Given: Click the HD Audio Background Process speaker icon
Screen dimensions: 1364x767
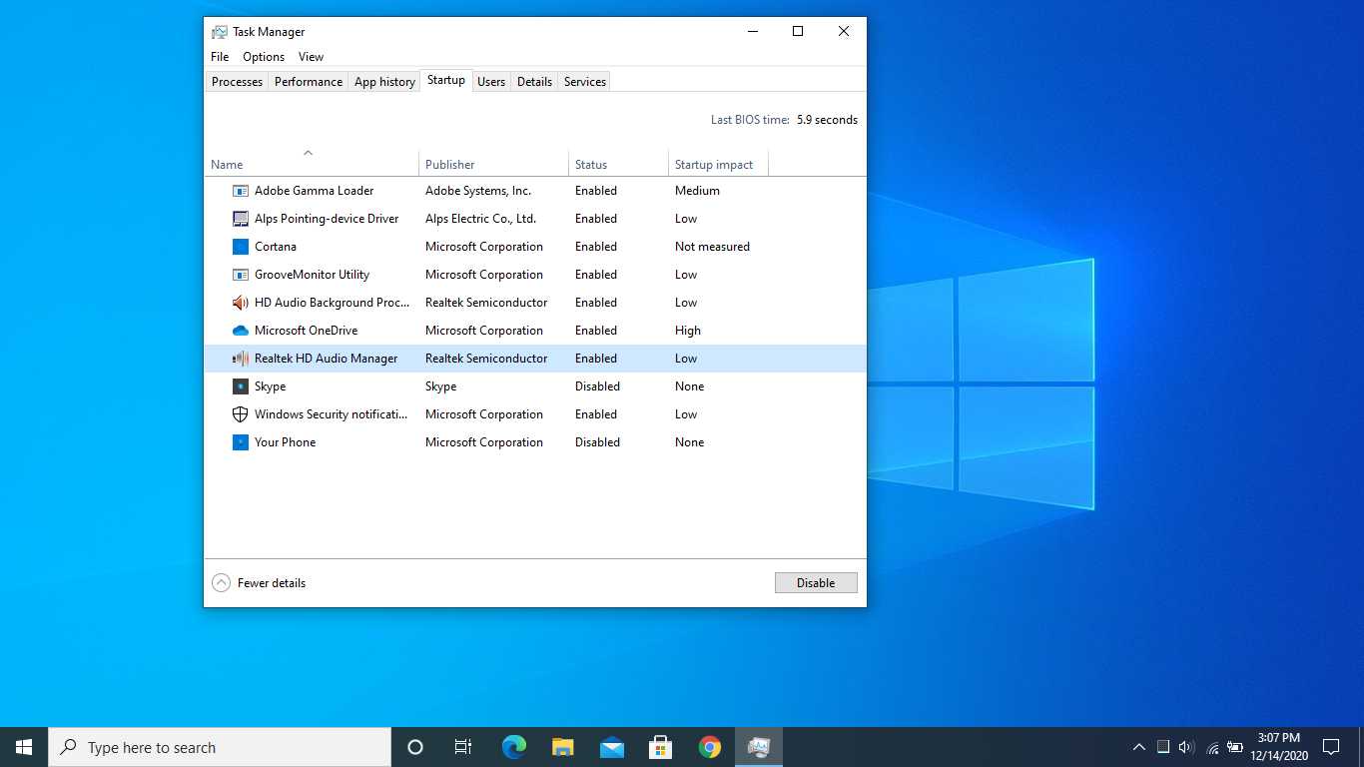Looking at the screenshot, I should tap(240, 303).
